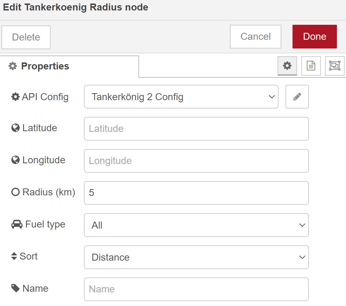Click the car icon beside Fuel type
Image resolution: width=346 pixels, height=306 pixels.
tap(17, 224)
